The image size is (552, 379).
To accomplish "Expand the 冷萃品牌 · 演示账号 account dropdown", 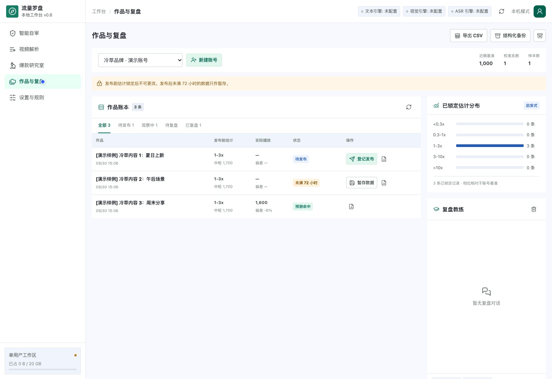I will coord(140,60).
